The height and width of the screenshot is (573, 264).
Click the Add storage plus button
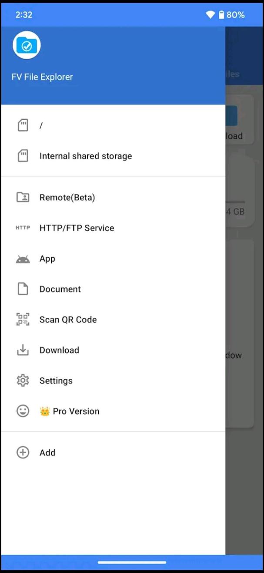23,452
